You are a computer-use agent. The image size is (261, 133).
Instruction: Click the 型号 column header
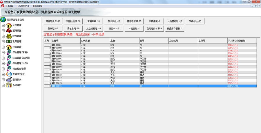pos(154,41)
